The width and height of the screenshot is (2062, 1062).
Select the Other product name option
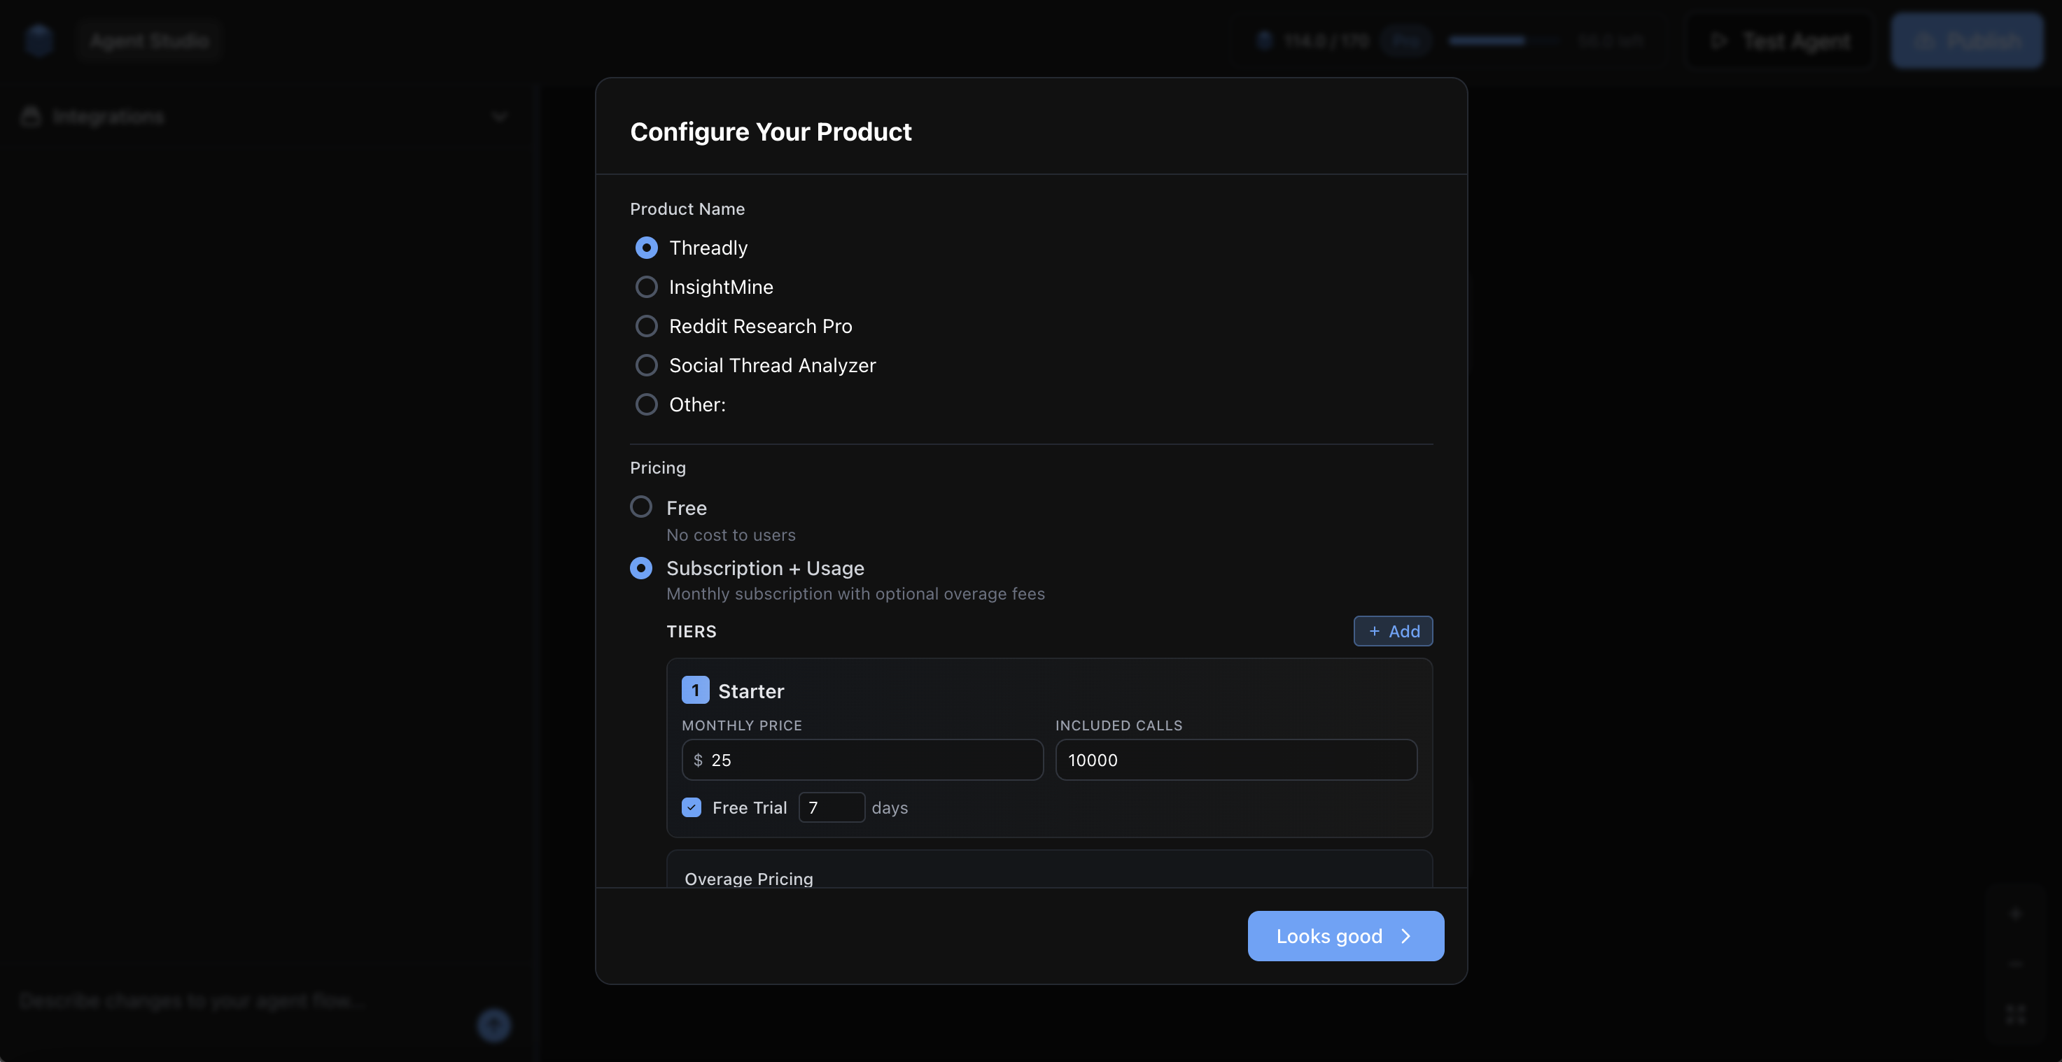(647, 404)
